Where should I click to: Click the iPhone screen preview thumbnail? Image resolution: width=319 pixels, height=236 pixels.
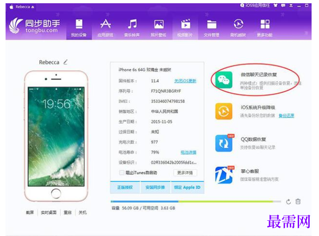click(56, 137)
